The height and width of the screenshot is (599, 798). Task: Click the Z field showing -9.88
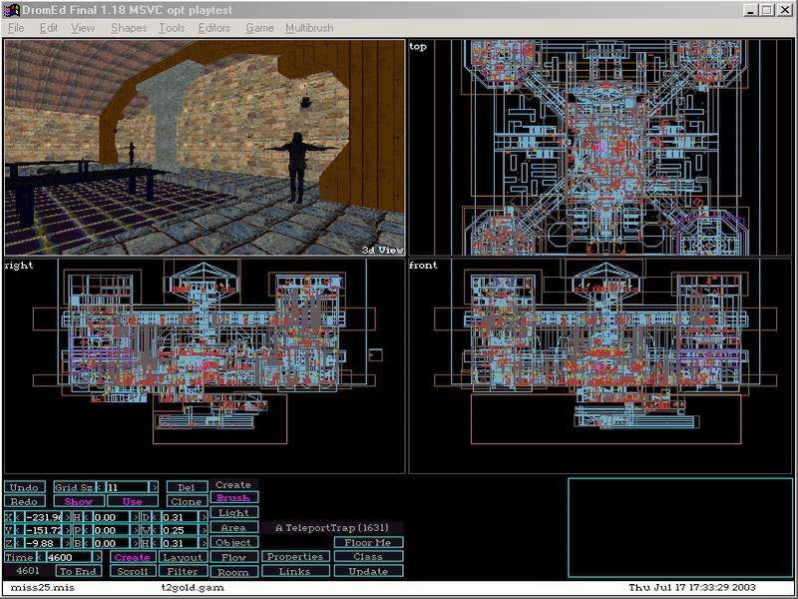[43, 543]
